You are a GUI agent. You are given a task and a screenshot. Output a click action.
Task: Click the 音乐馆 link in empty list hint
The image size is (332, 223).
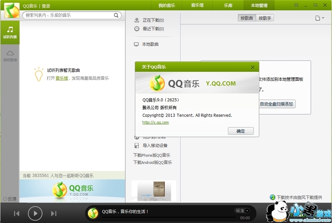(61, 78)
